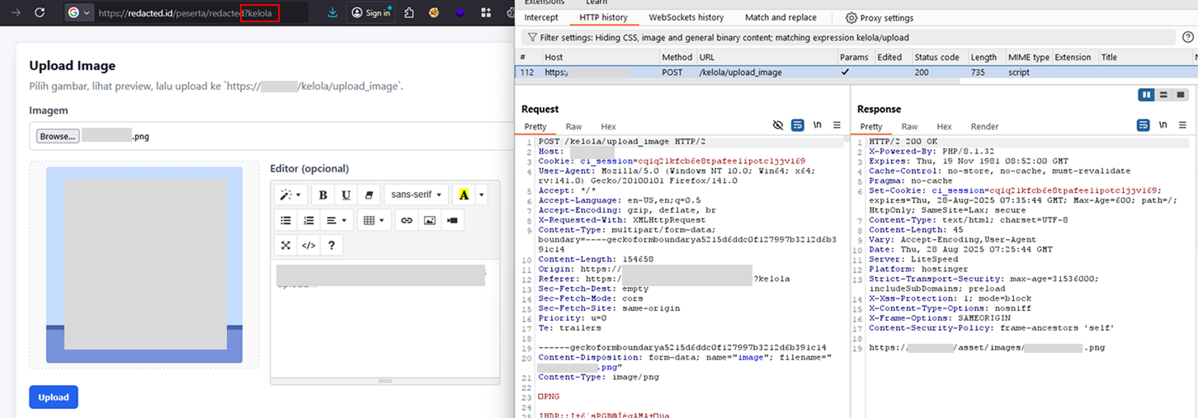
Task: Switch to the Intercept tab
Action: [541, 17]
